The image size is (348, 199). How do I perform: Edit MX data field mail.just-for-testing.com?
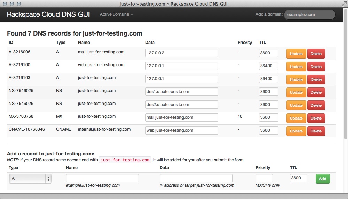(x=182, y=117)
